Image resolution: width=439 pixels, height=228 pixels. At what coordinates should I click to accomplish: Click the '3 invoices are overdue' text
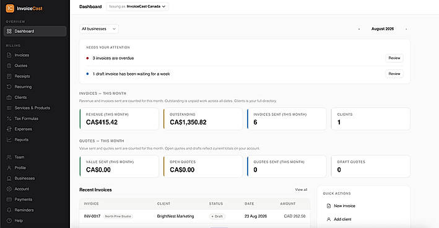pyautogui.click(x=113, y=58)
